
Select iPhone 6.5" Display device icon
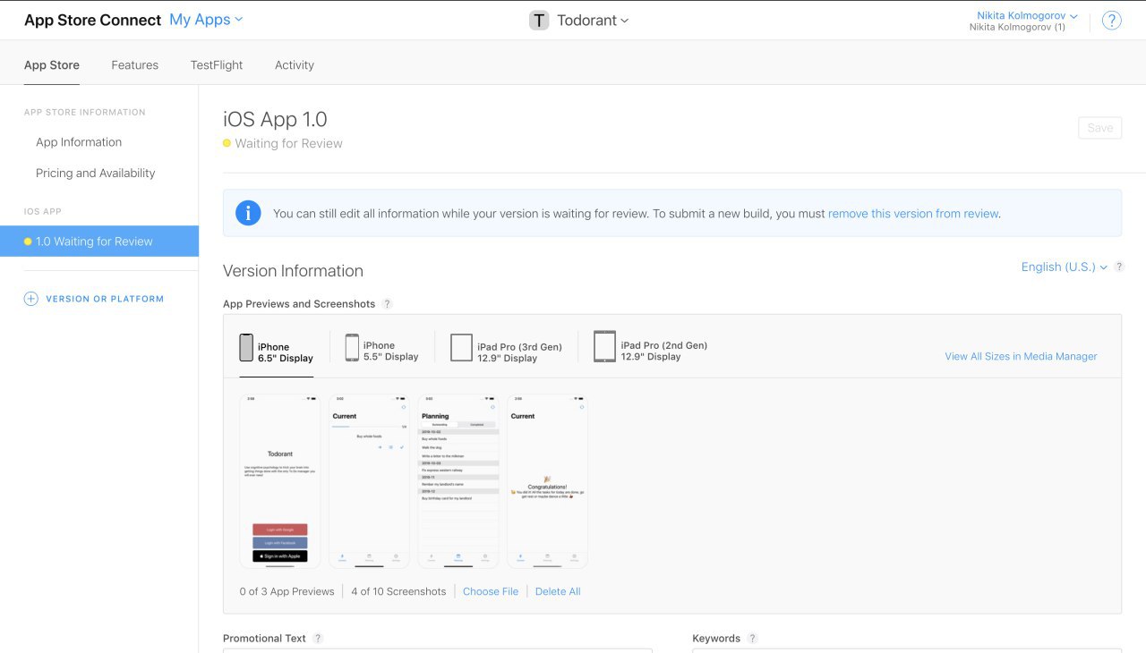(x=246, y=348)
